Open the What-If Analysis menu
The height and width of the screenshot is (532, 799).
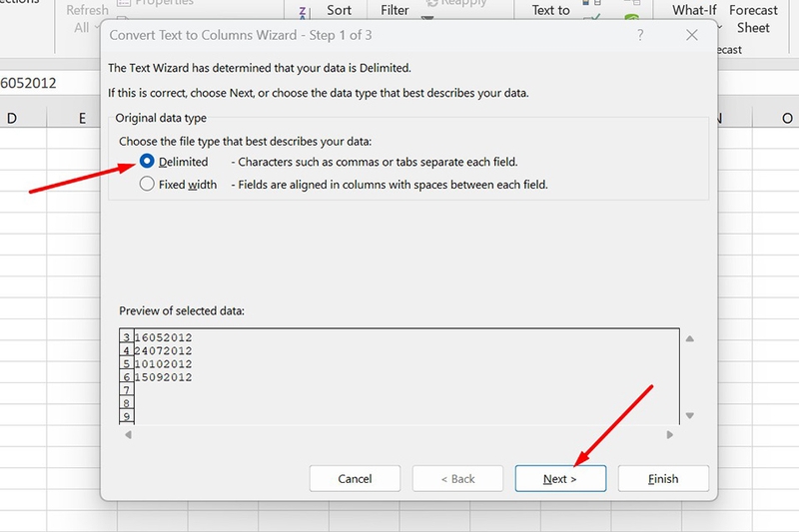point(694,10)
